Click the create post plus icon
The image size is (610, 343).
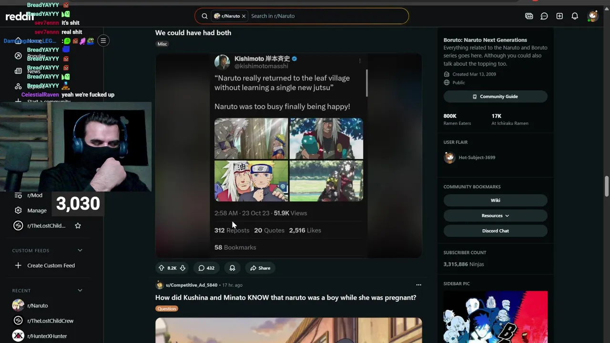(559, 16)
